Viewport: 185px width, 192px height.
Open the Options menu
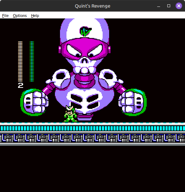(x=20, y=16)
